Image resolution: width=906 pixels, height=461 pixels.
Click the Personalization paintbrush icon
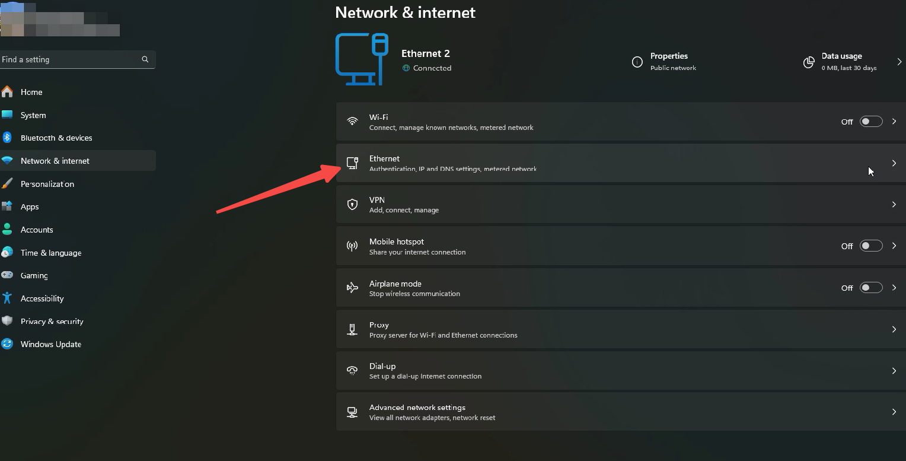7,184
